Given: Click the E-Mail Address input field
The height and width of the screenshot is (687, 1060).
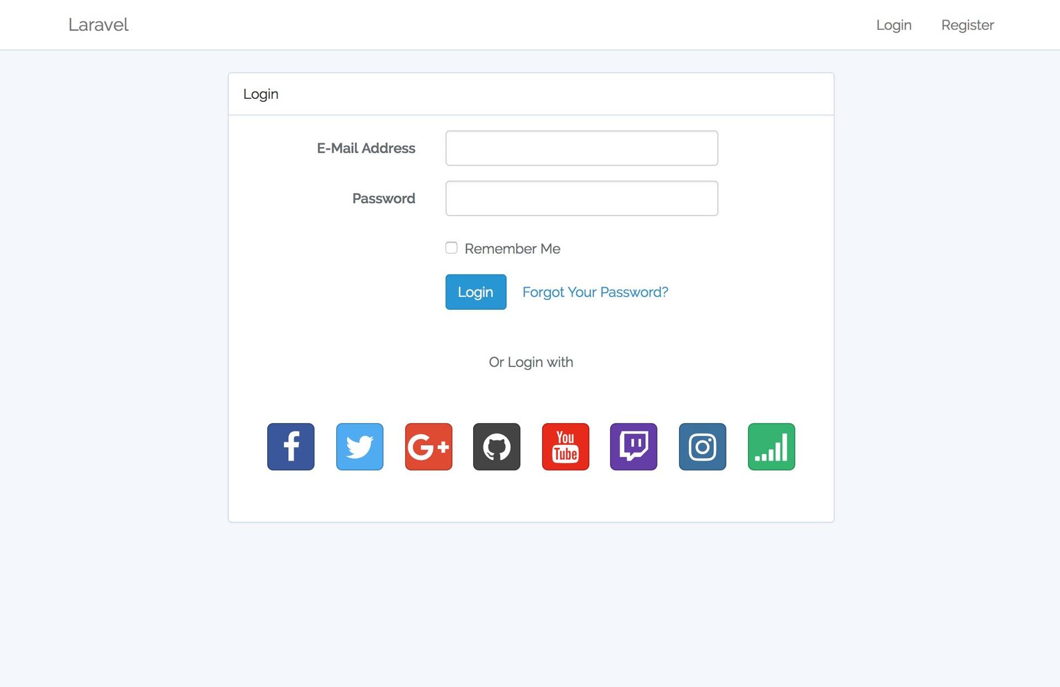Looking at the screenshot, I should [582, 147].
